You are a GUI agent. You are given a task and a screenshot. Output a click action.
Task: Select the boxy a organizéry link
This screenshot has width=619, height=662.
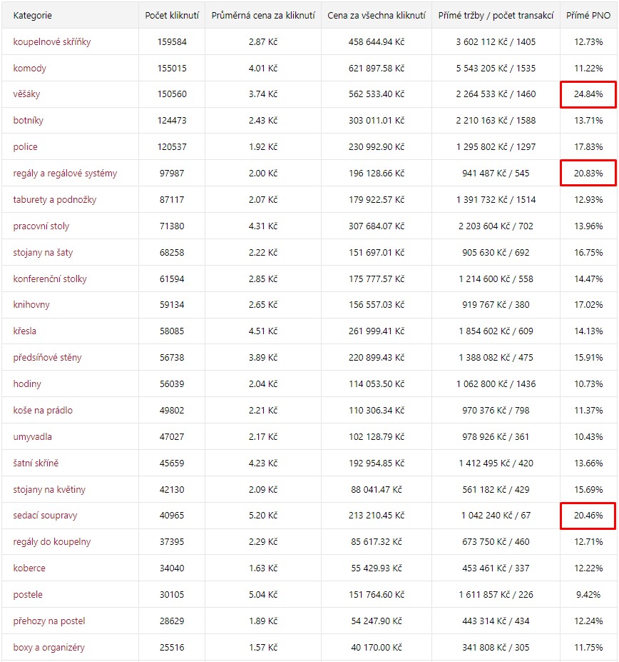[48, 647]
